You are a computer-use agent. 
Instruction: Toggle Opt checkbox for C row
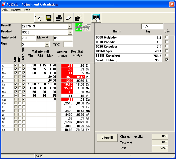point(16,65)
